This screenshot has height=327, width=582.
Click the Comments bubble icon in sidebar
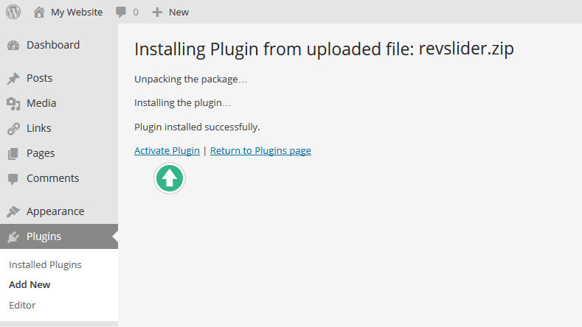(x=13, y=179)
